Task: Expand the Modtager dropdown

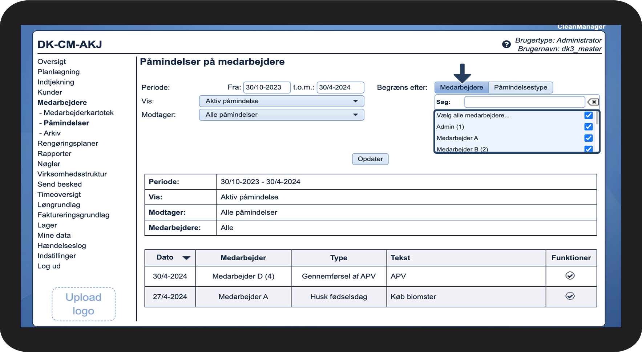Action: 281,115
